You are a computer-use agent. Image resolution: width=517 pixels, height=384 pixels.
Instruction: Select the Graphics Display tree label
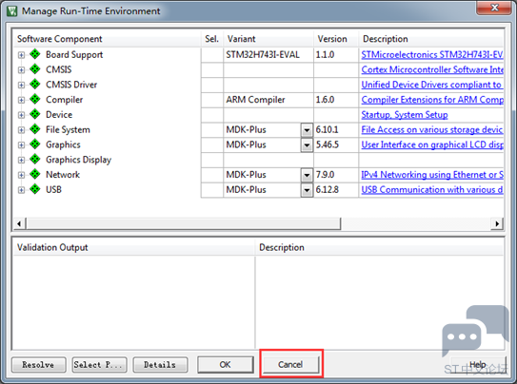pos(78,160)
